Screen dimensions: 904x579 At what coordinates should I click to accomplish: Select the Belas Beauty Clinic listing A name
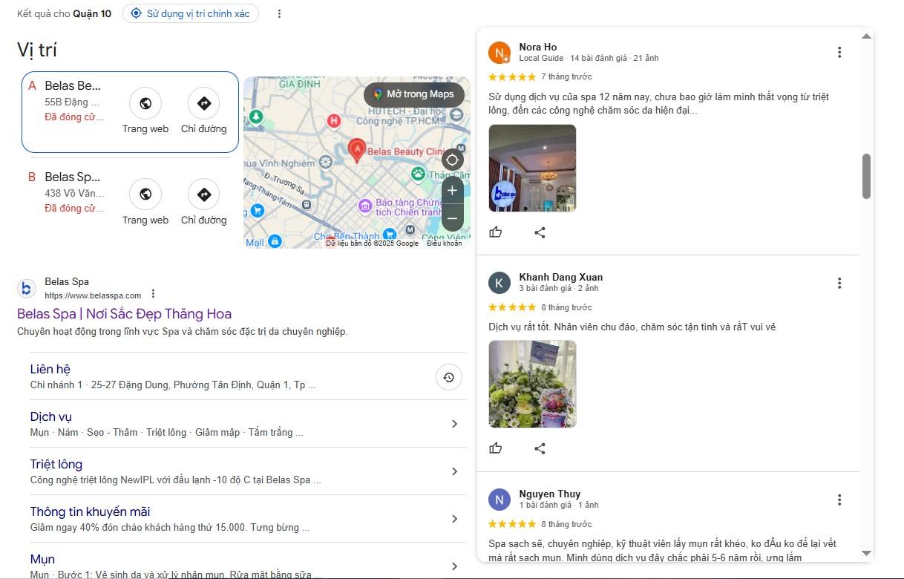73,85
